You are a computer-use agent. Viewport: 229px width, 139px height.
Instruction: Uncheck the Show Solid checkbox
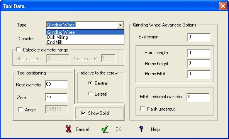pyautogui.click(x=83, y=113)
